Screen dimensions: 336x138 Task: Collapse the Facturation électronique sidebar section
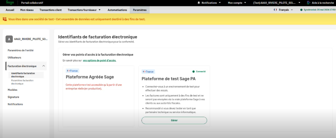pyautogui.click(x=44, y=66)
